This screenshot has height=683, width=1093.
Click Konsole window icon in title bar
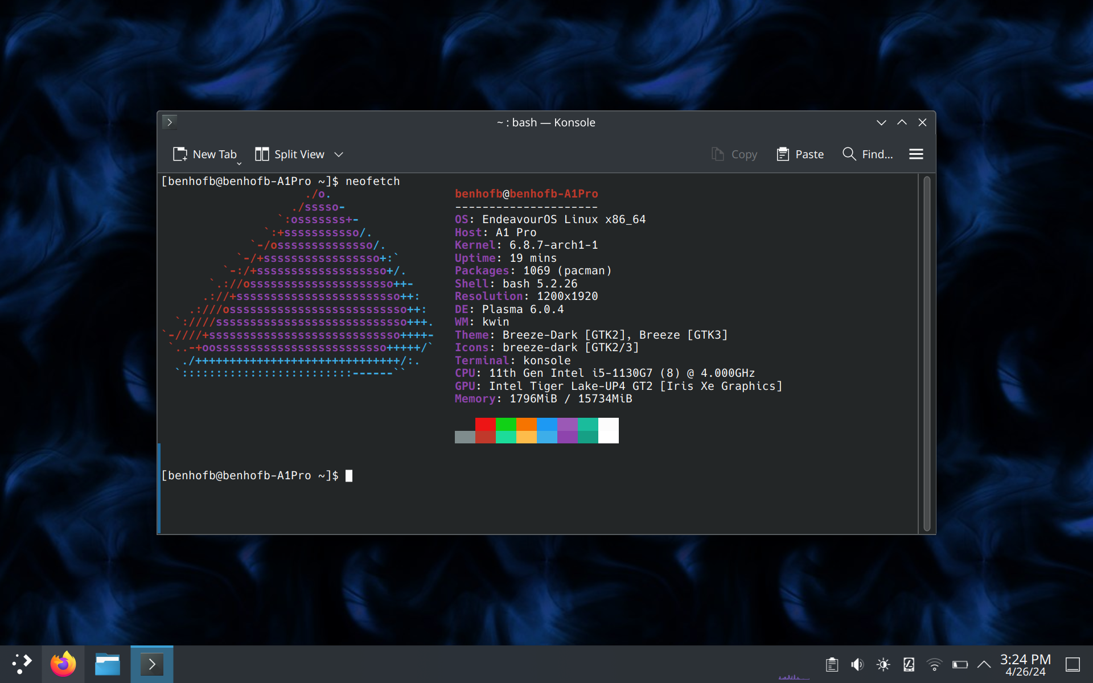170,122
